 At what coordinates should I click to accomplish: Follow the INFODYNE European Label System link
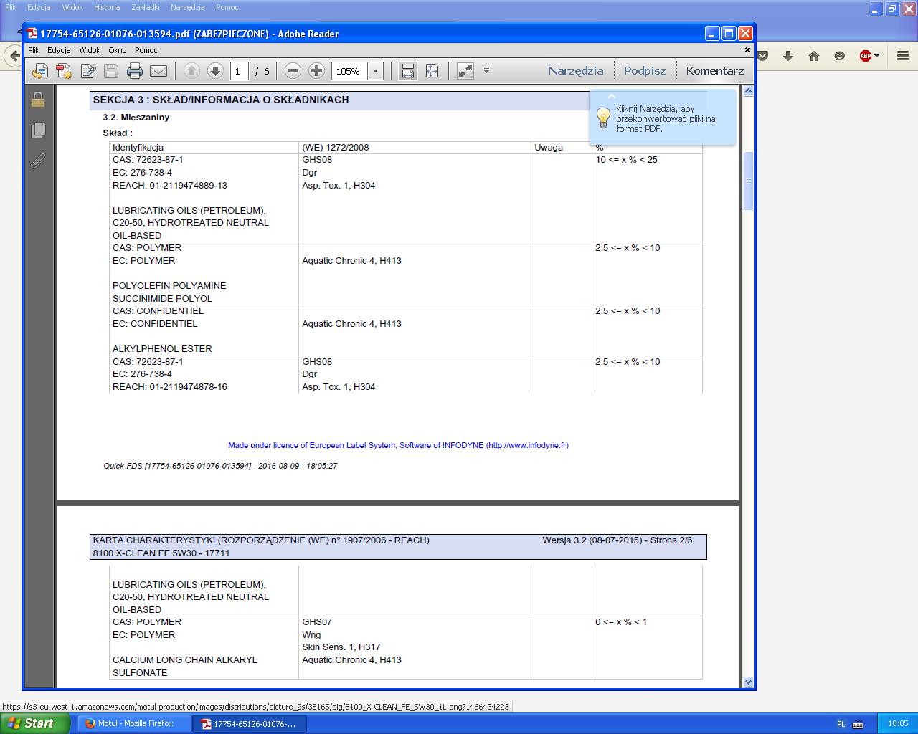398,445
